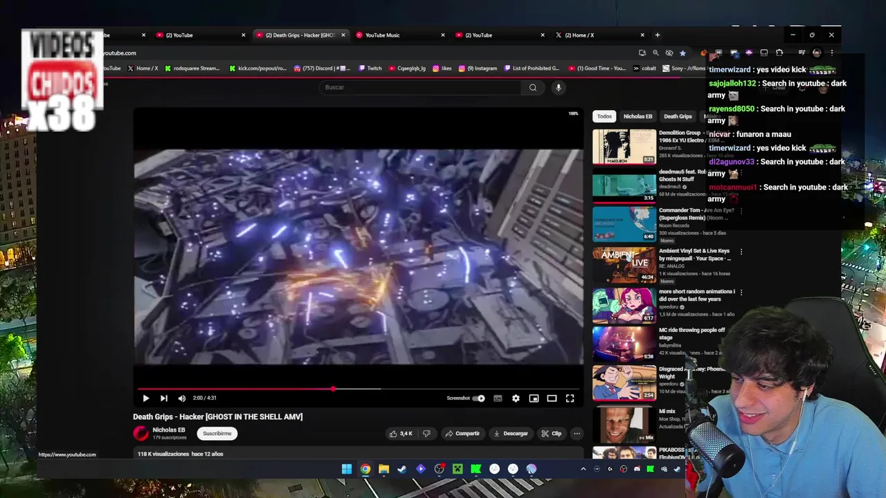Open OBS Studio from taskbar
The image size is (886, 498).
pos(439,469)
